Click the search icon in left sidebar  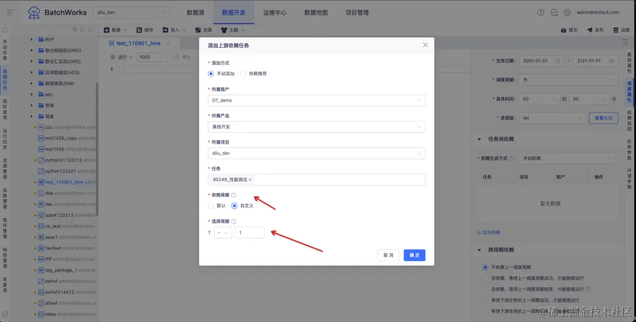pos(5,30)
